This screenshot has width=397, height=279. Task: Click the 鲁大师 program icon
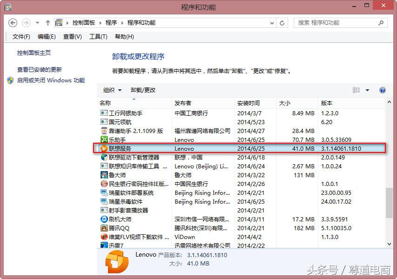[104, 175]
